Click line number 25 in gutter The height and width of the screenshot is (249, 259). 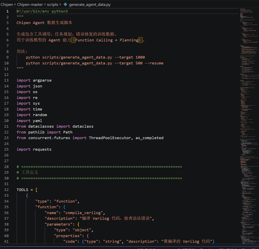tap(6, 149)
